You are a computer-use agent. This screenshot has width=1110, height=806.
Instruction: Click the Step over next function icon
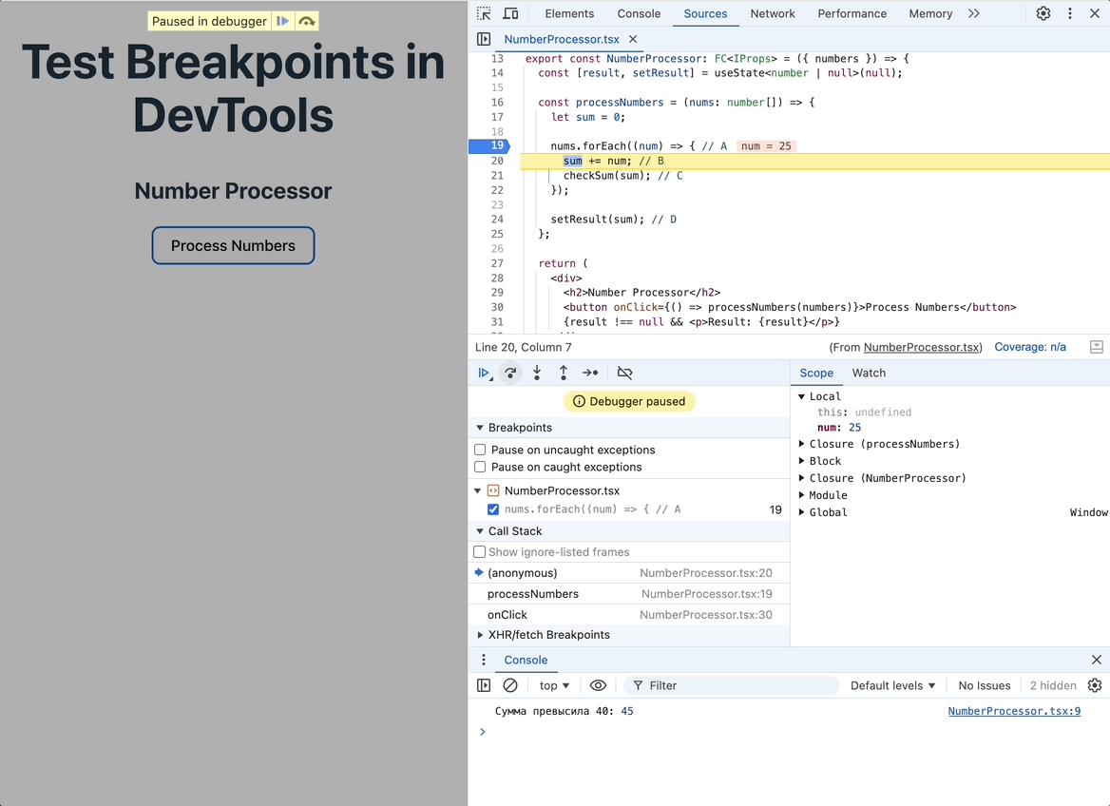pos(510,373)
